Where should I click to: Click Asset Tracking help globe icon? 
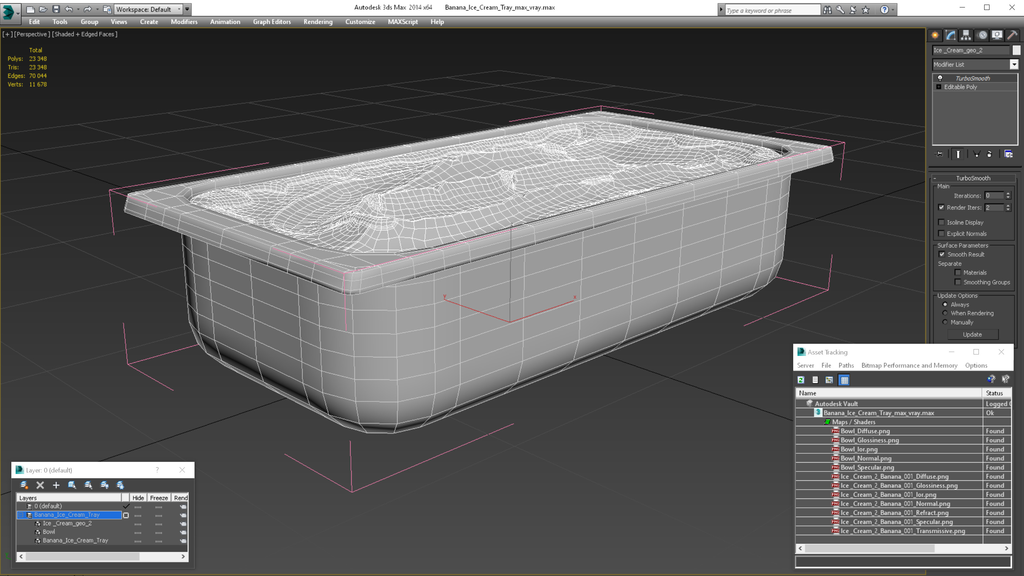pyautogui.click(x=991, y=379)
